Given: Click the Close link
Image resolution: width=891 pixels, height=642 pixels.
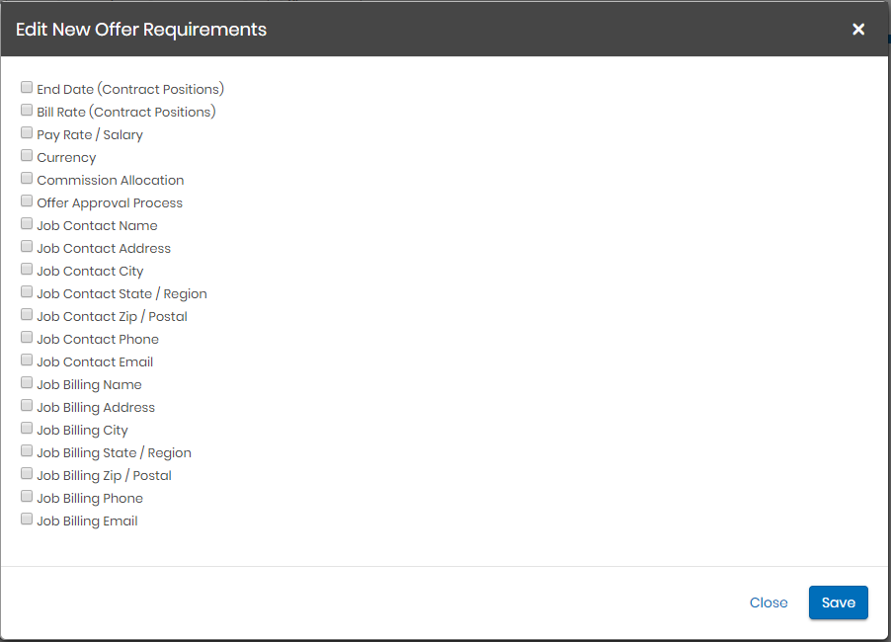Looking at the screenshot, I should coord(769,602).
